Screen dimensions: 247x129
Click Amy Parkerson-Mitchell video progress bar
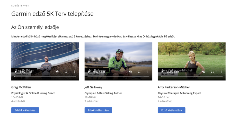click(x=192, y=77)
